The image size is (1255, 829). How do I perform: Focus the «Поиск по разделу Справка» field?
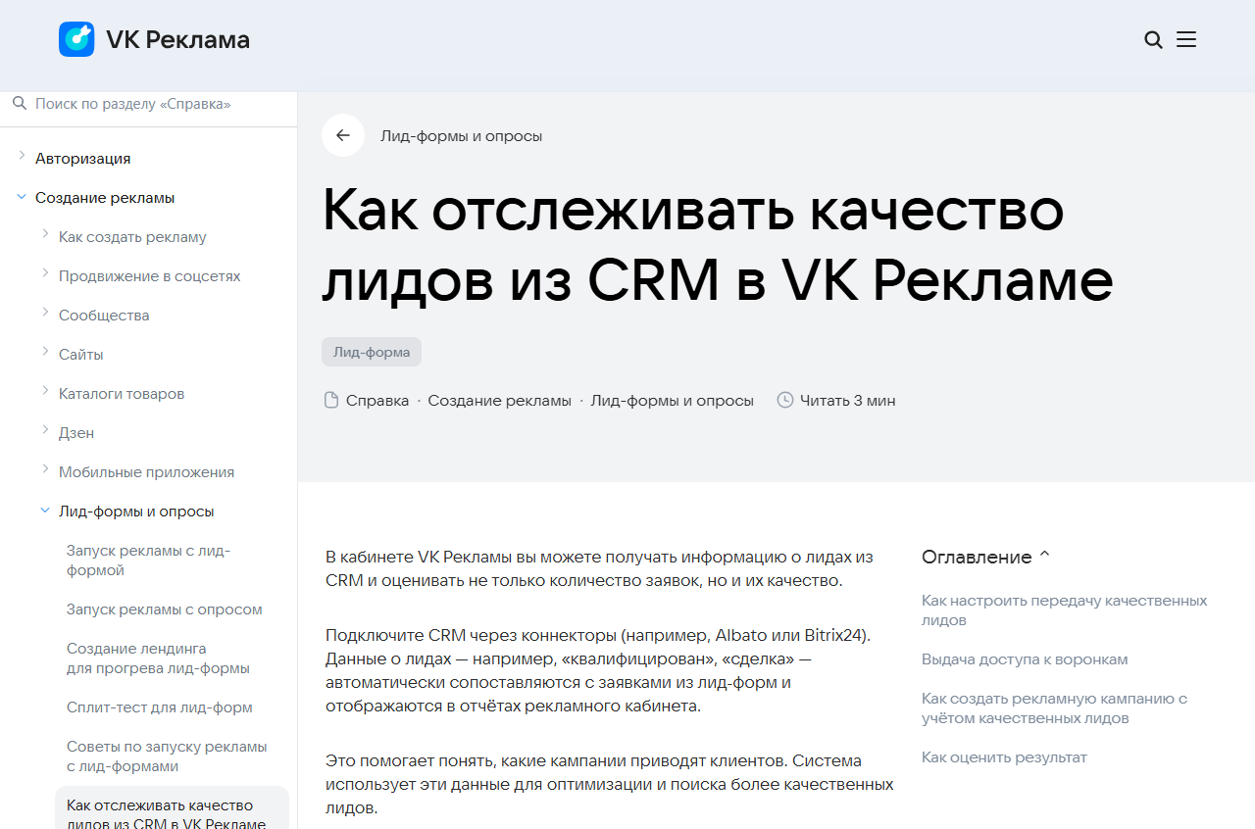148,104
